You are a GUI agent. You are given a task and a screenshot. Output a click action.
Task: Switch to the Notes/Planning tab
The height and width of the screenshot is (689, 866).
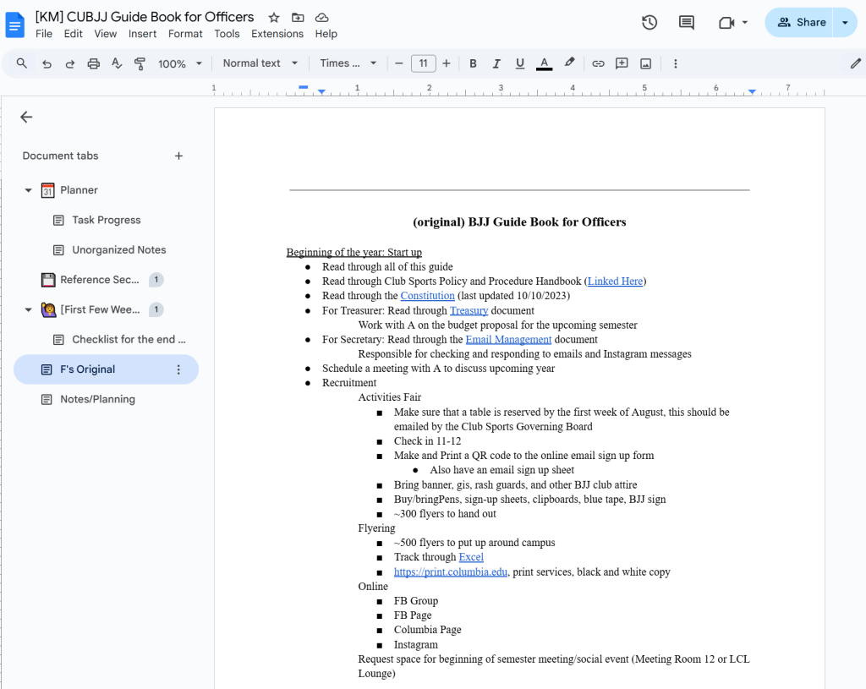click(x=97, y=399)
